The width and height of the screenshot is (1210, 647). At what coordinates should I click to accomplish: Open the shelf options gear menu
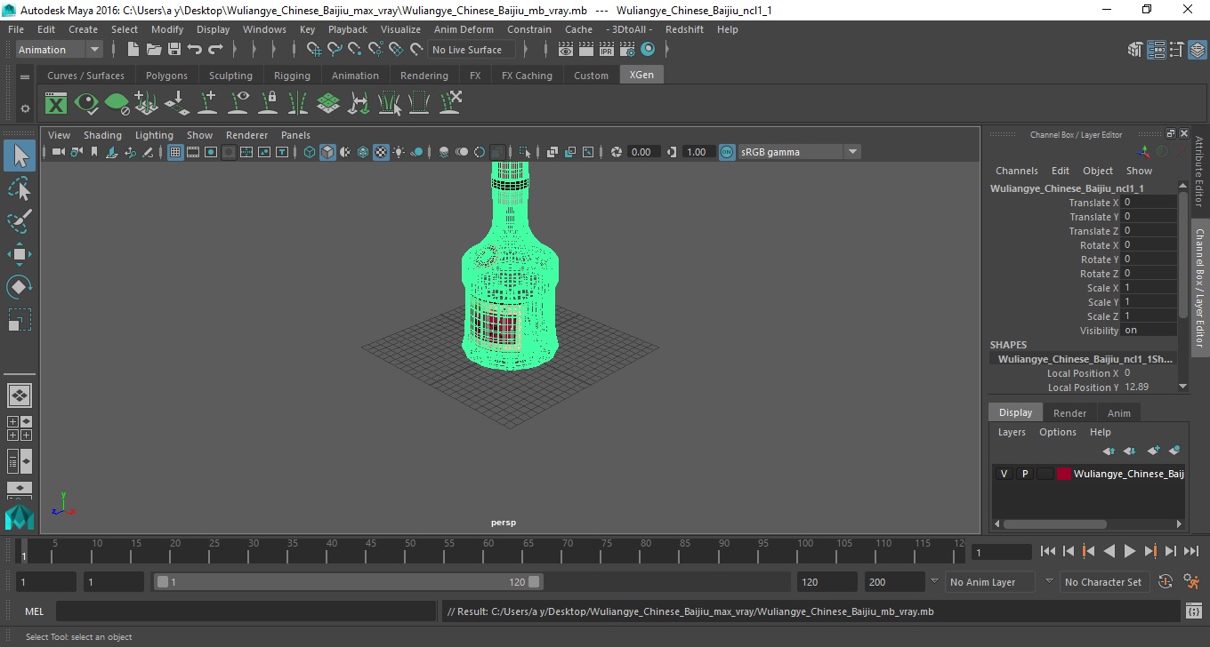coord(25,108)
